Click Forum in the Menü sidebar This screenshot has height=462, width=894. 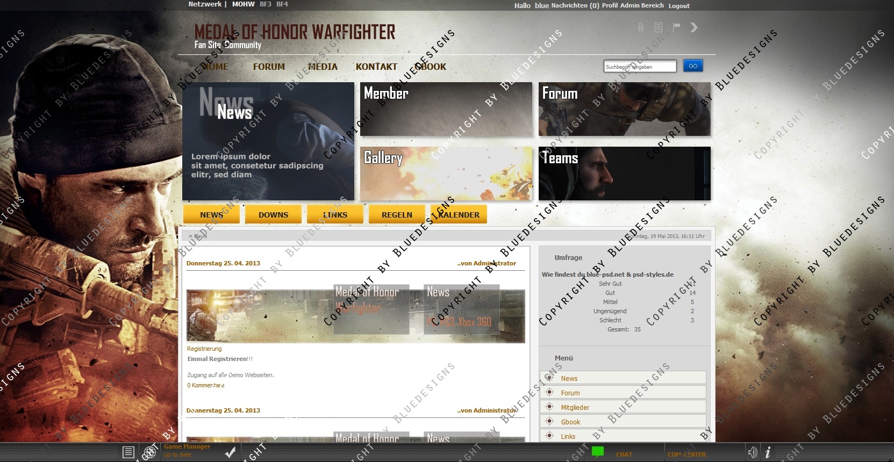pos(570,393)
